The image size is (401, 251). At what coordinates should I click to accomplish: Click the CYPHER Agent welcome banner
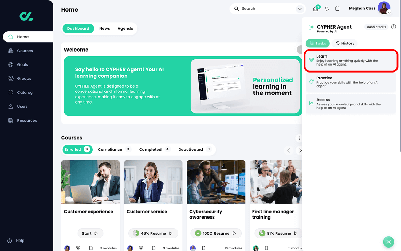[183, 86]
